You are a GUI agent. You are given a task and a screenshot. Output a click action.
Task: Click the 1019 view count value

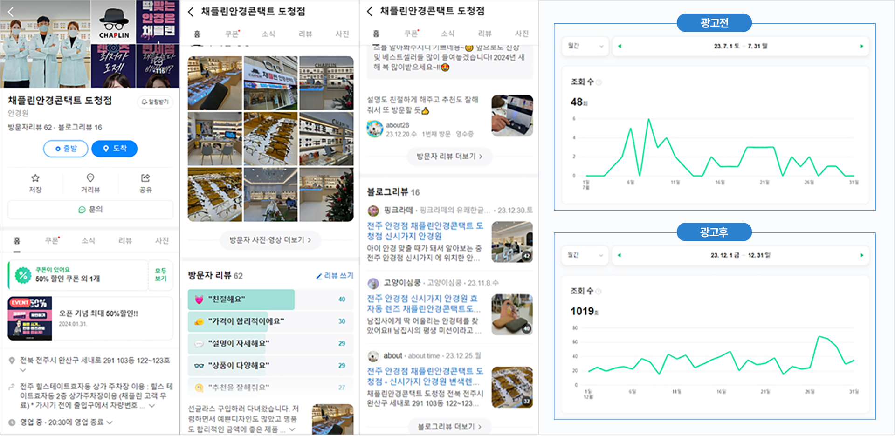point(585,311)
